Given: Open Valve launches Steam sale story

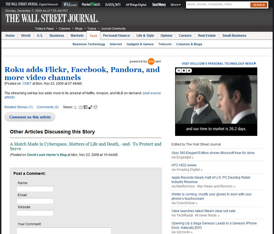Looking at the screenshot, I should click(203, 211).
